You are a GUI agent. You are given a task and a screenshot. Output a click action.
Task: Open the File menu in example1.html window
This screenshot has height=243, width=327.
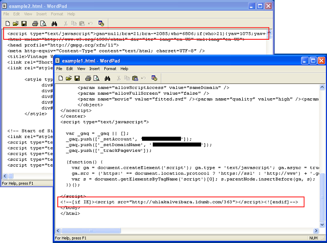click(x=59, y=69)
